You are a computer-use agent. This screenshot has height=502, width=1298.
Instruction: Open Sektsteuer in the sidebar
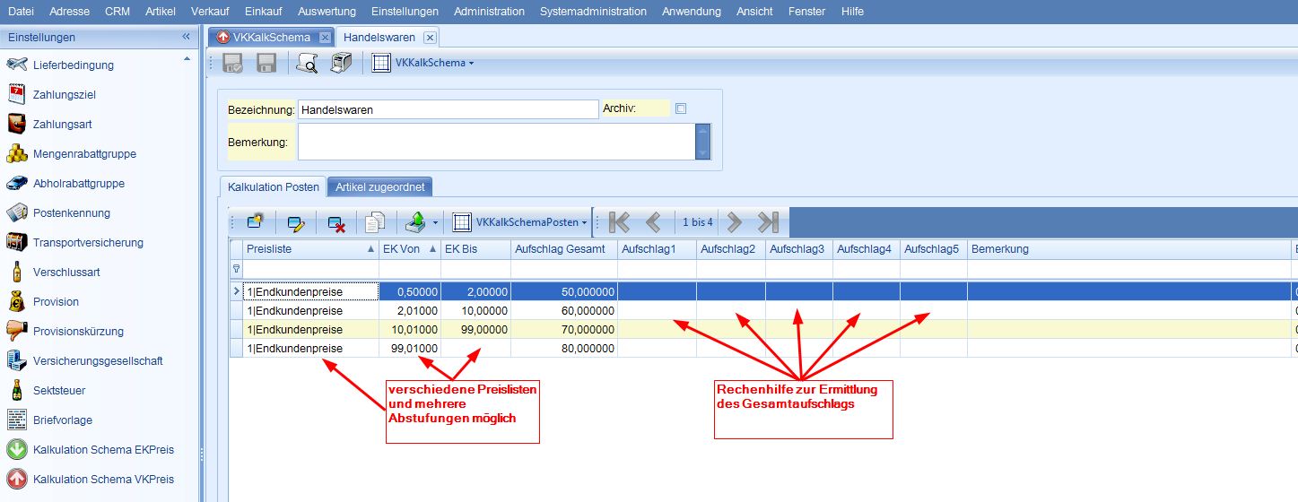click(59, 391)
